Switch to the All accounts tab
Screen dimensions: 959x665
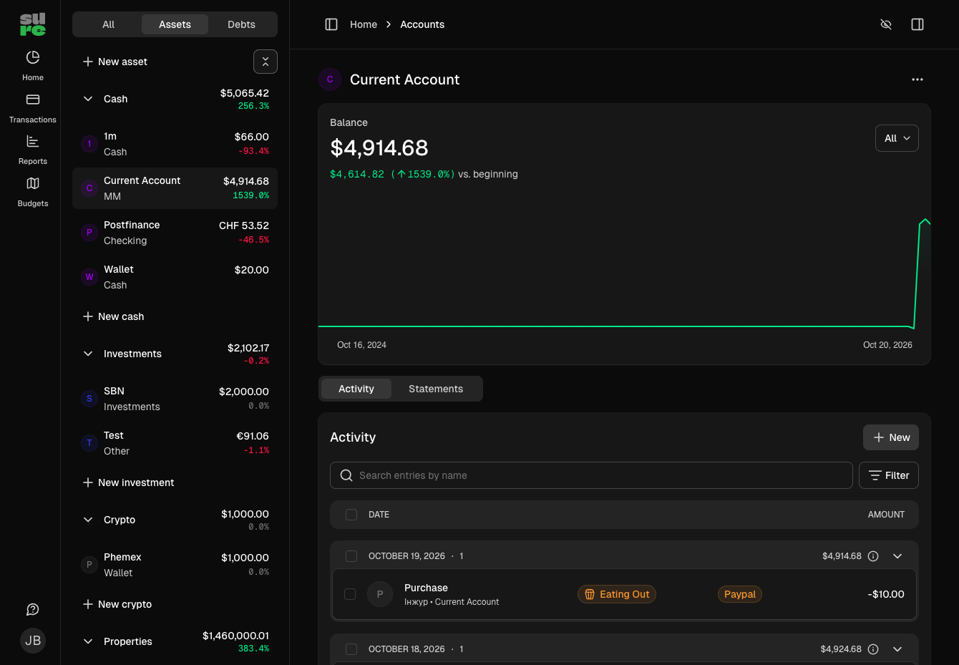click(x=108, y=24)
